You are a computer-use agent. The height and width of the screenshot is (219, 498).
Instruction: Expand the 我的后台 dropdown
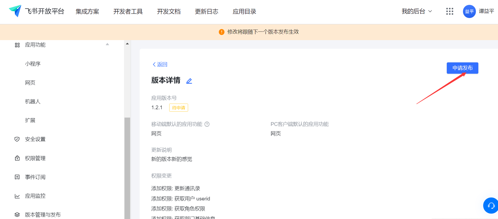(x=417, y=11)
